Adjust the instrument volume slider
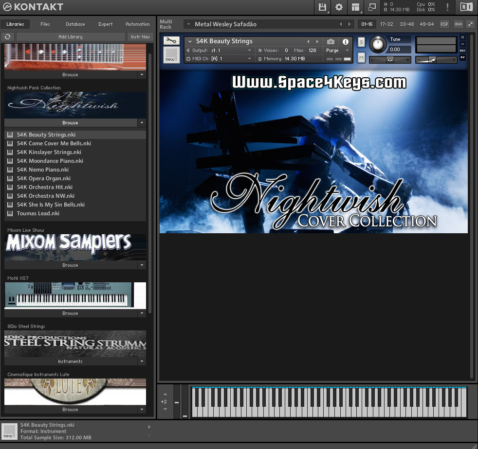The image size is (478, 449). [x=436, y=60]
